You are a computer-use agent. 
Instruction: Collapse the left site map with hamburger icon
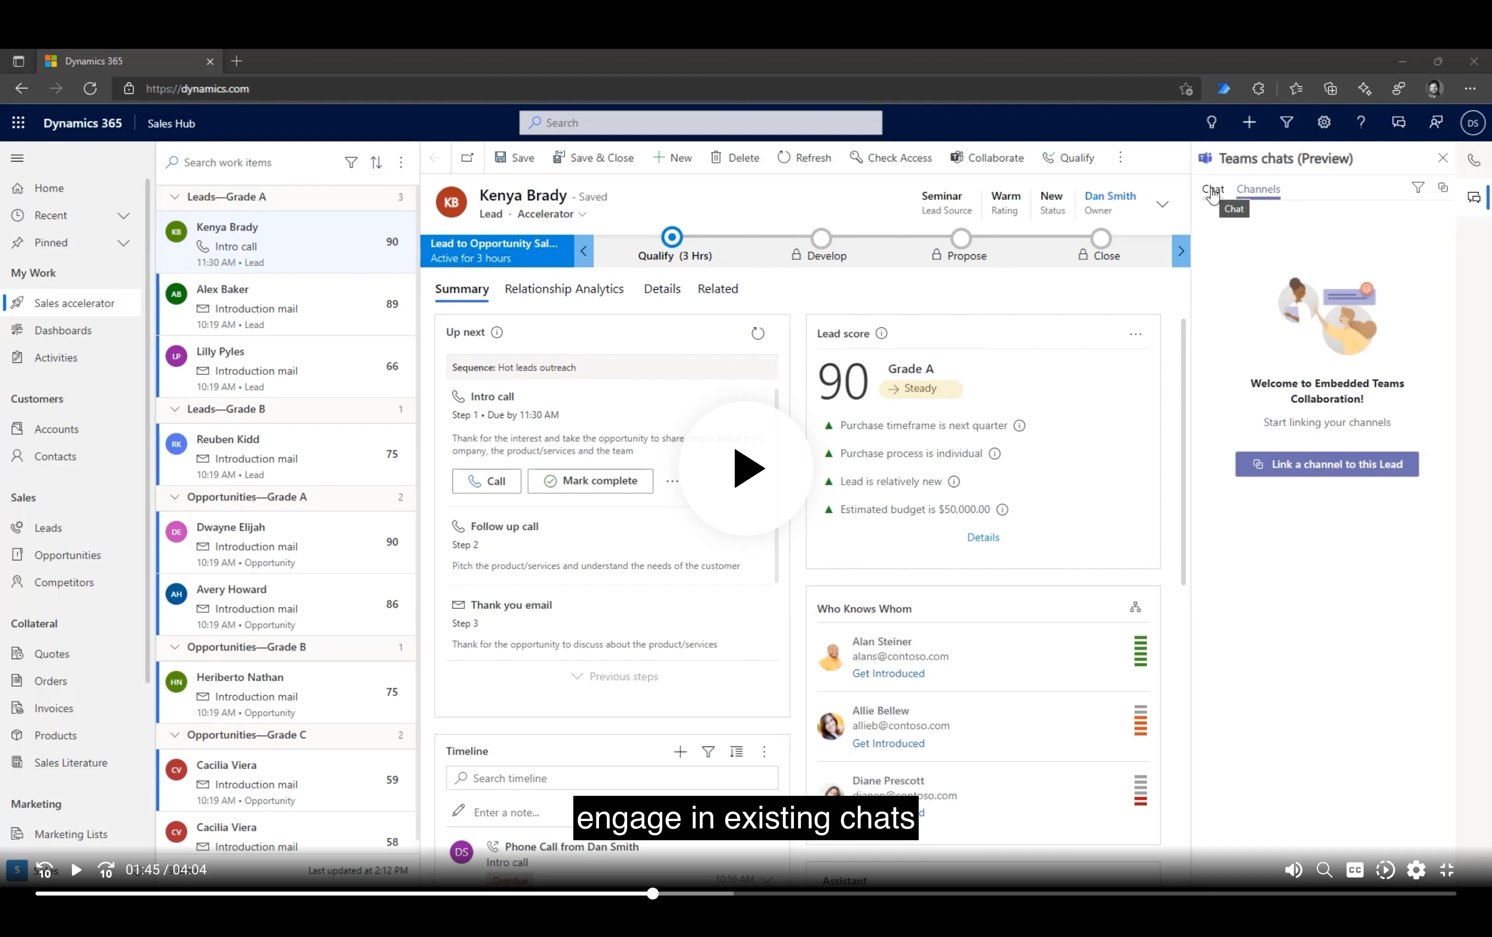(x=17, y=158)
